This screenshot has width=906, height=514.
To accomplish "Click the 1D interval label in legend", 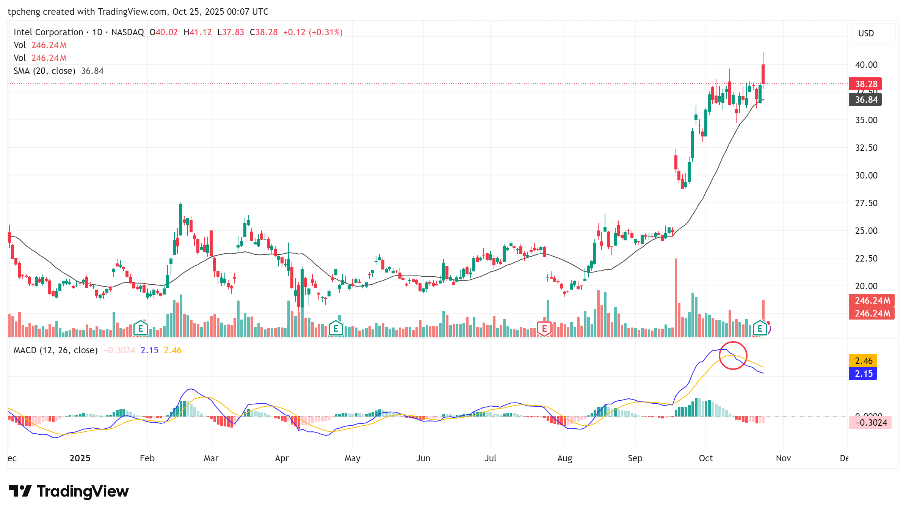I will (x=97, y=32).
